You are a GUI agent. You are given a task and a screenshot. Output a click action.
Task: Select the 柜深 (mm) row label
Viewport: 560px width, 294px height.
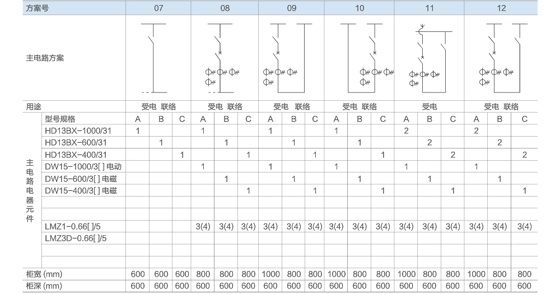tap(44, 286)
